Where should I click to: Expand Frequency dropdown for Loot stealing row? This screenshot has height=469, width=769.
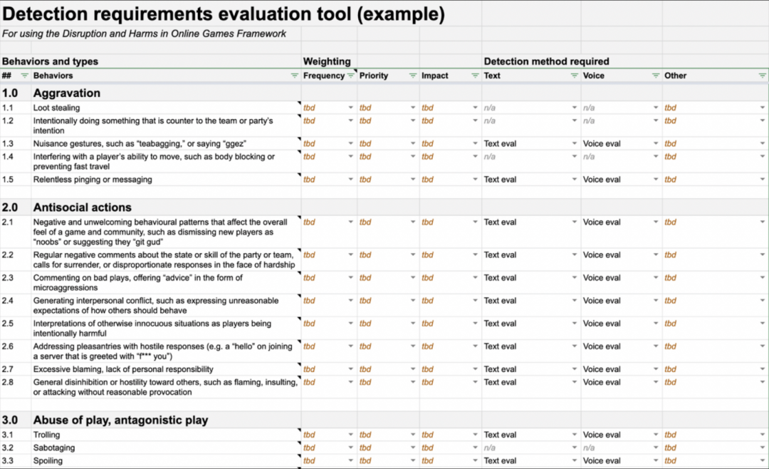(350, 108)
